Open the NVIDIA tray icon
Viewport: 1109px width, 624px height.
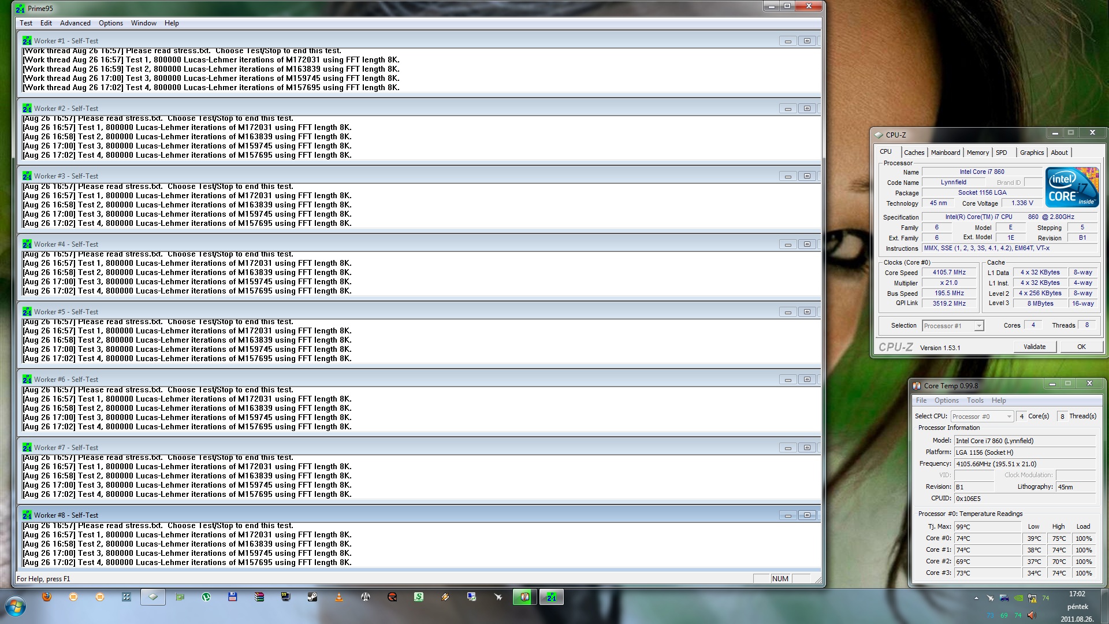1018,598
